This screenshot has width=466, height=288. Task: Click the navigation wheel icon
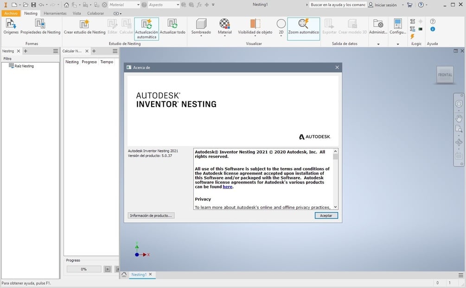pyautogui.click(x=459, y=104)
